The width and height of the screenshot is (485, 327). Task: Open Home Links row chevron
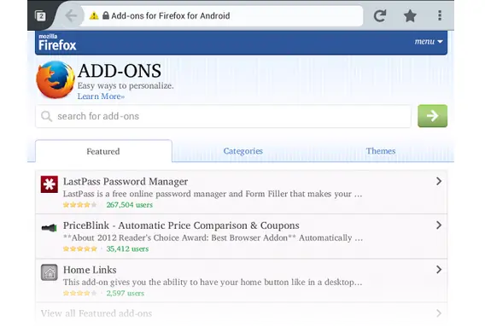click(439, 270)
